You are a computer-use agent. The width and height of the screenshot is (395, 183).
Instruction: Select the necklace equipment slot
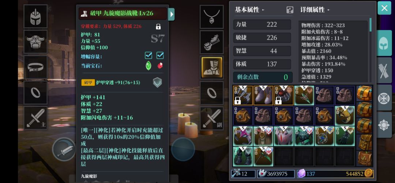point(212,17)
